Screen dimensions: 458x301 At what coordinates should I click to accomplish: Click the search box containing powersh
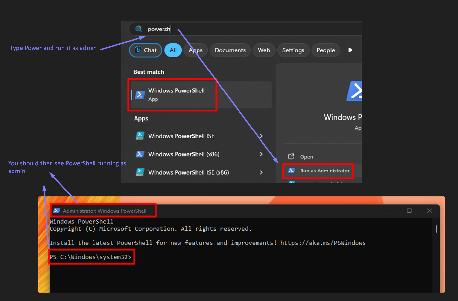[245, 29]
